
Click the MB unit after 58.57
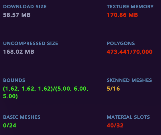click(x=26, y=15)
